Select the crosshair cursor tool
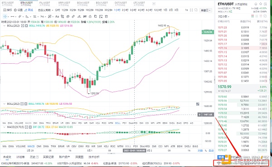This screenshot has width=272, height=167. (x=5, y=17)
